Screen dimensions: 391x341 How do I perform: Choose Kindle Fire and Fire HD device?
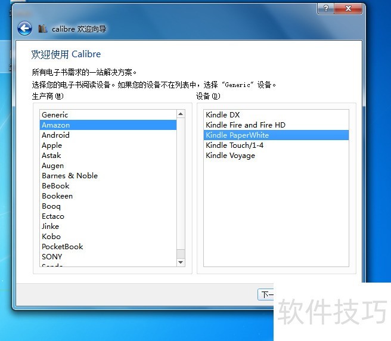(276, 125)
